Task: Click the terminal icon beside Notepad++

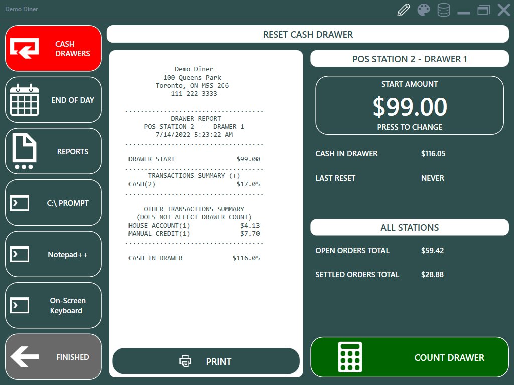Action: coord(20,255)
